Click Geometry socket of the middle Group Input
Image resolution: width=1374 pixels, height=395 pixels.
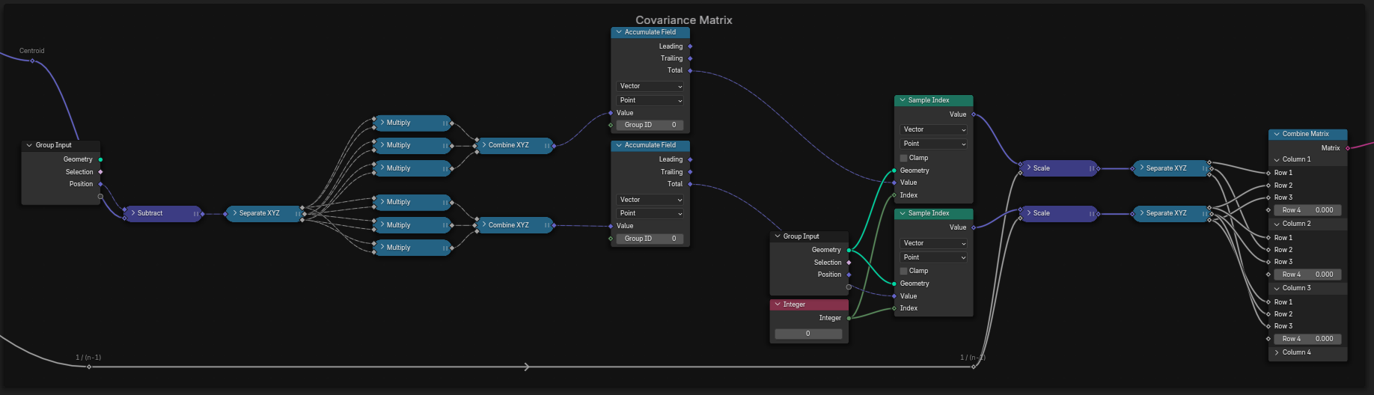pos(849,250)
